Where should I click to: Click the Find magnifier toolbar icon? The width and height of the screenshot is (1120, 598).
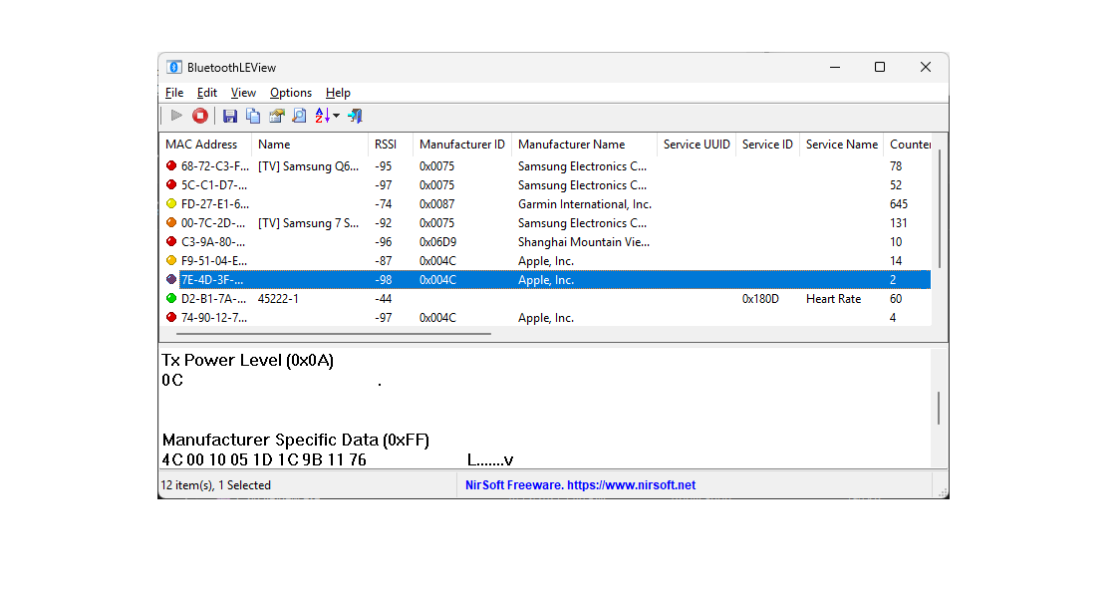(299, 116)
